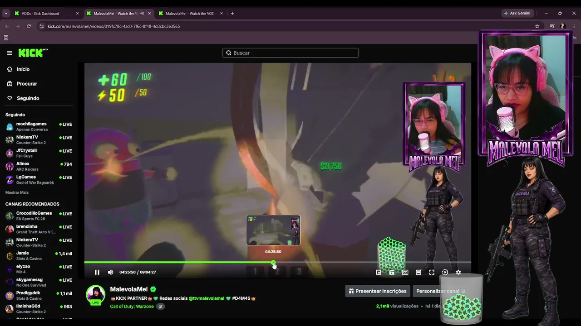Click the address bar URL

coord(113,26)
